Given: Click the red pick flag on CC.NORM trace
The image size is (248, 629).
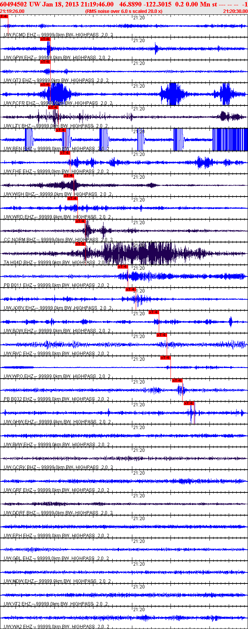Looking at the screenshot, I should click(x=81, y=221).
